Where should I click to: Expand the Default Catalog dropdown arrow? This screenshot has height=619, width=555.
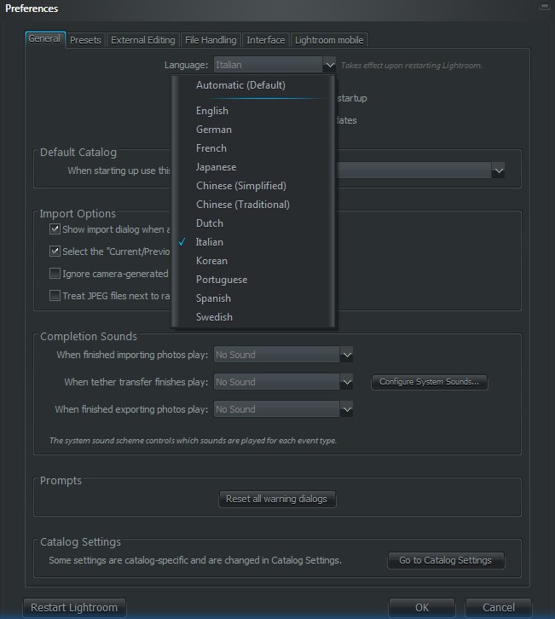click(499, 171)
